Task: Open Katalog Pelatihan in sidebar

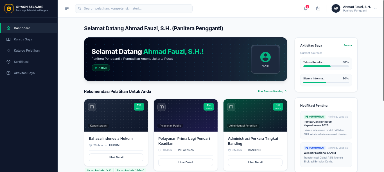Action: [29, 51]
